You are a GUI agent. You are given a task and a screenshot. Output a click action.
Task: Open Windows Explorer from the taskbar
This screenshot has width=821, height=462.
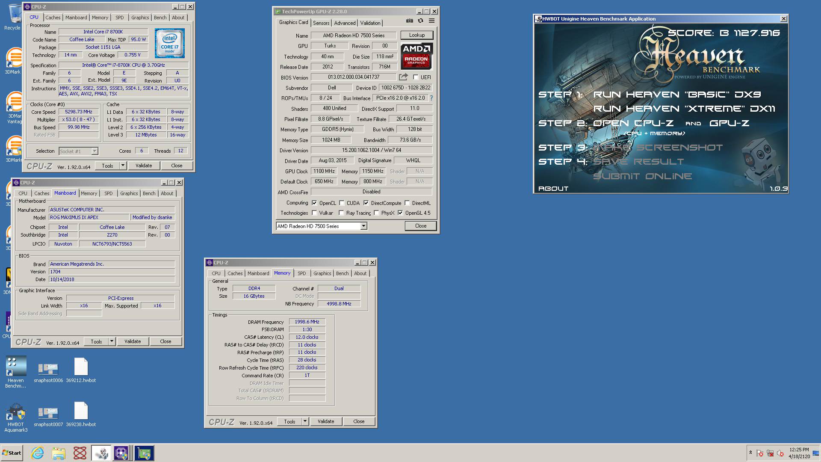[59, 453]
